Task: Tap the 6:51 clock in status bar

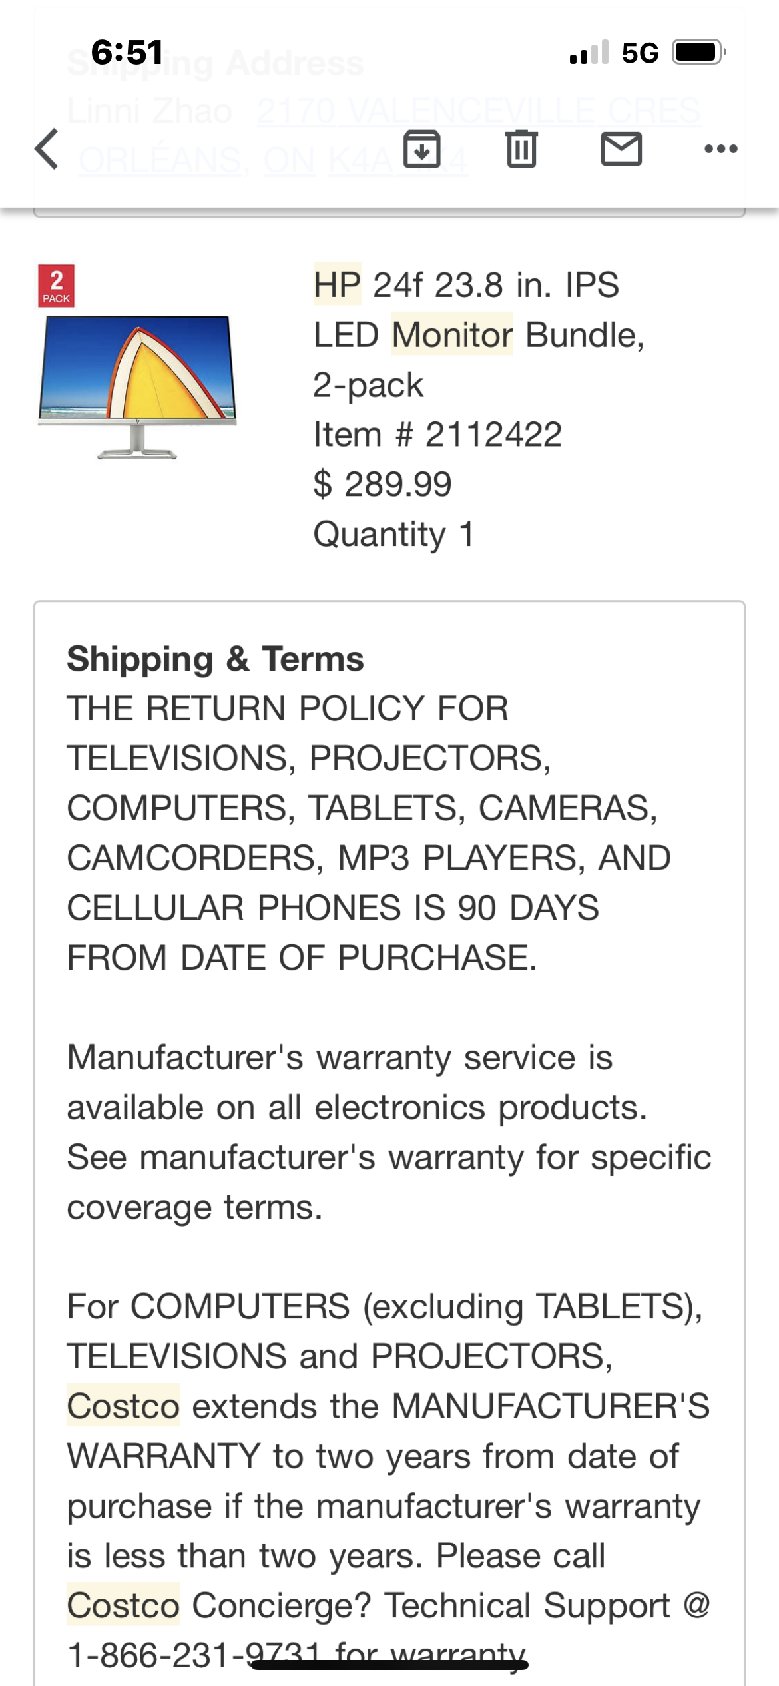Action: [127, 52]
